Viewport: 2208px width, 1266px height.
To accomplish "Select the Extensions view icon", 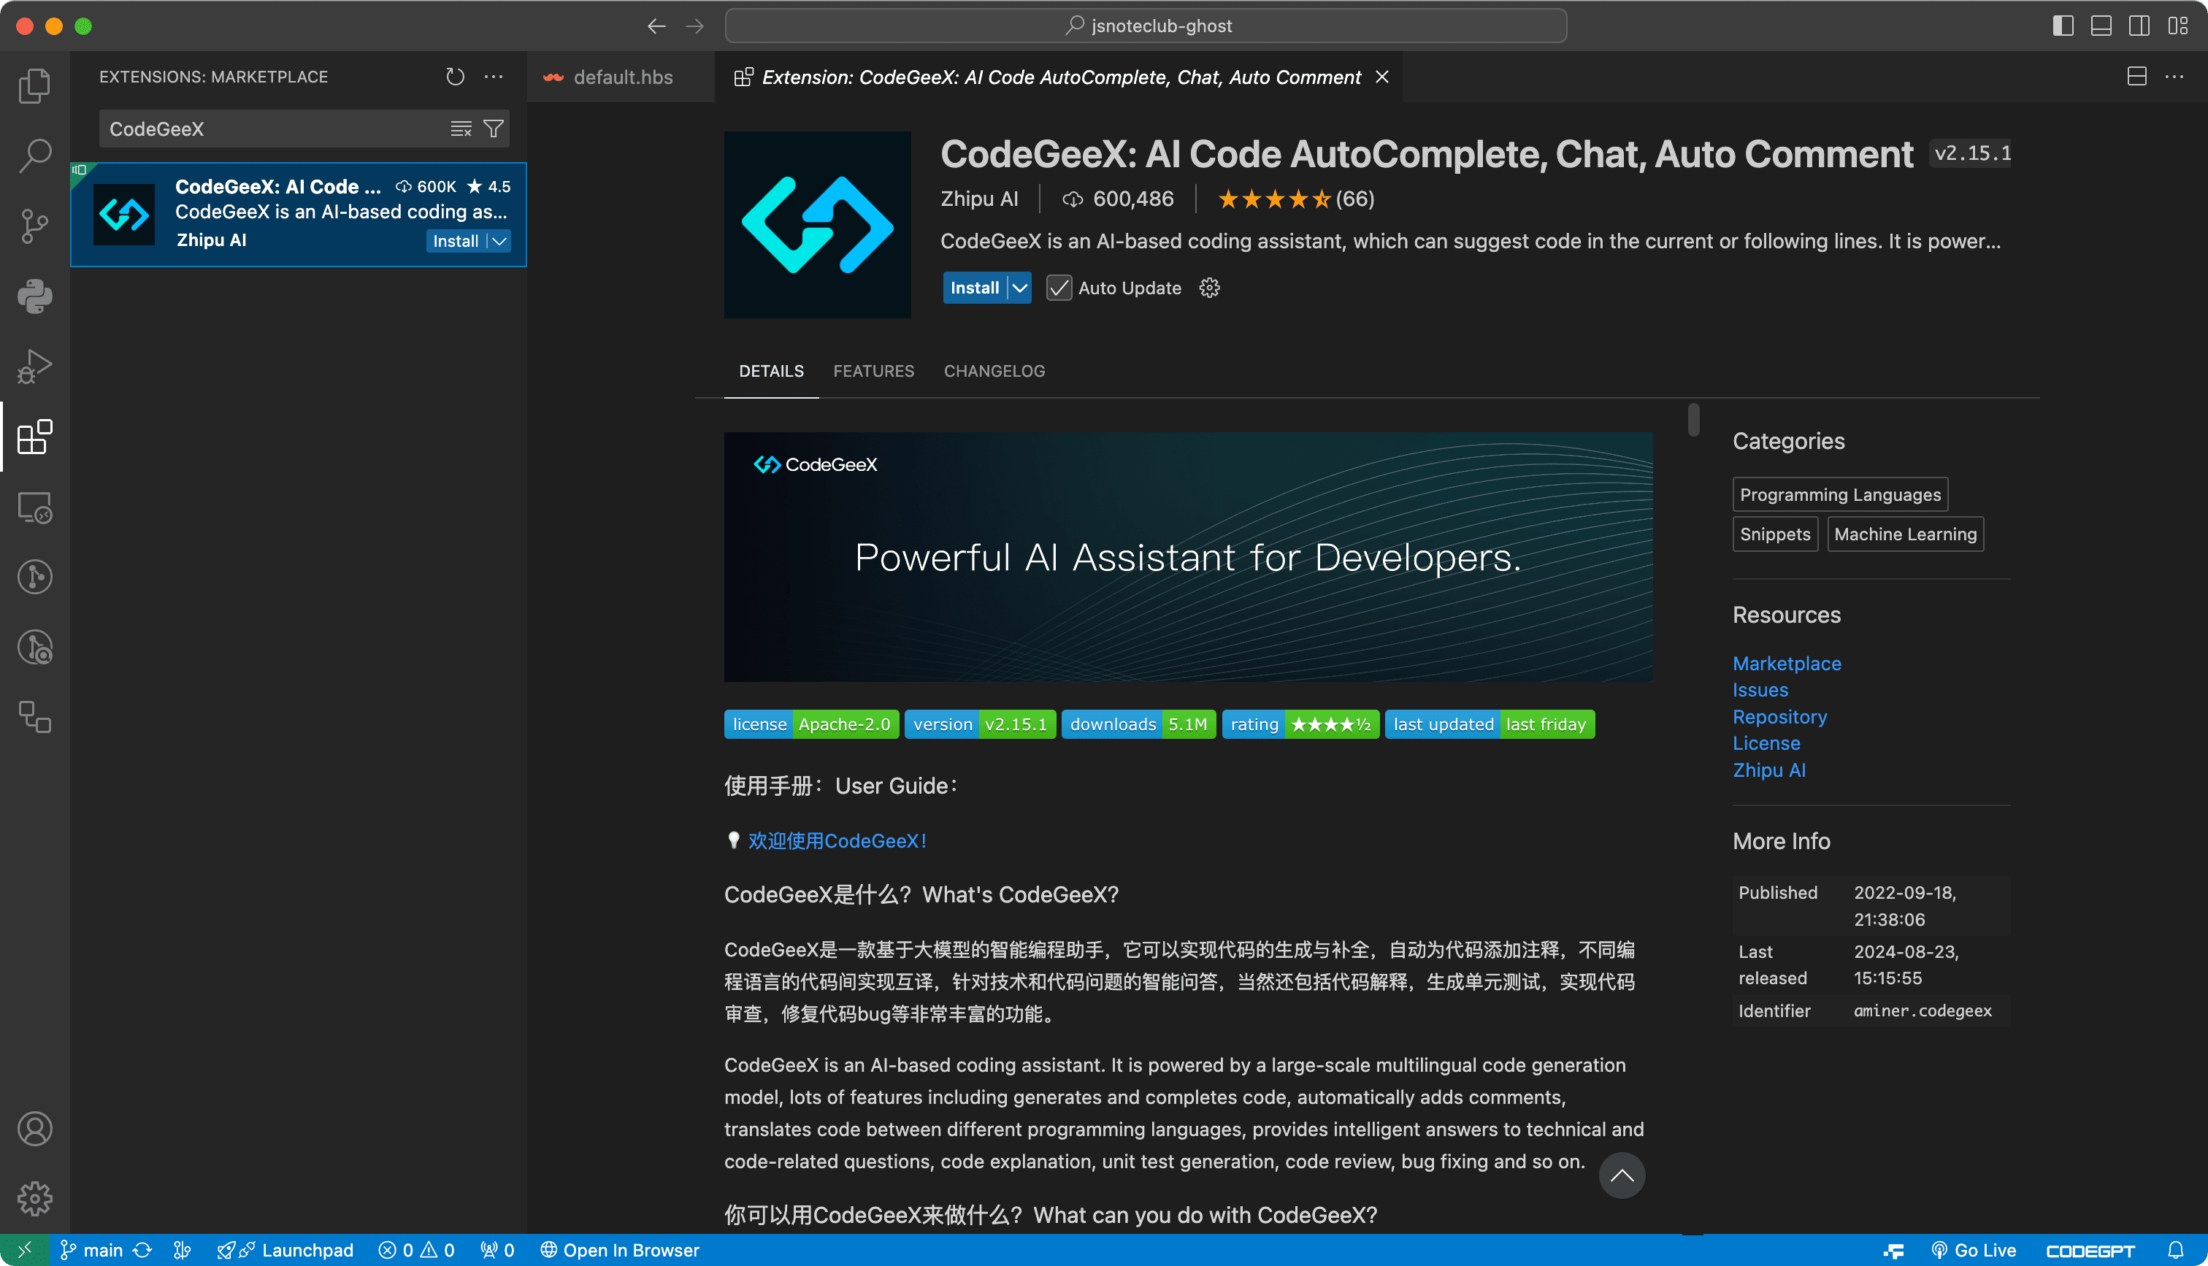I will tap(35, 437).
